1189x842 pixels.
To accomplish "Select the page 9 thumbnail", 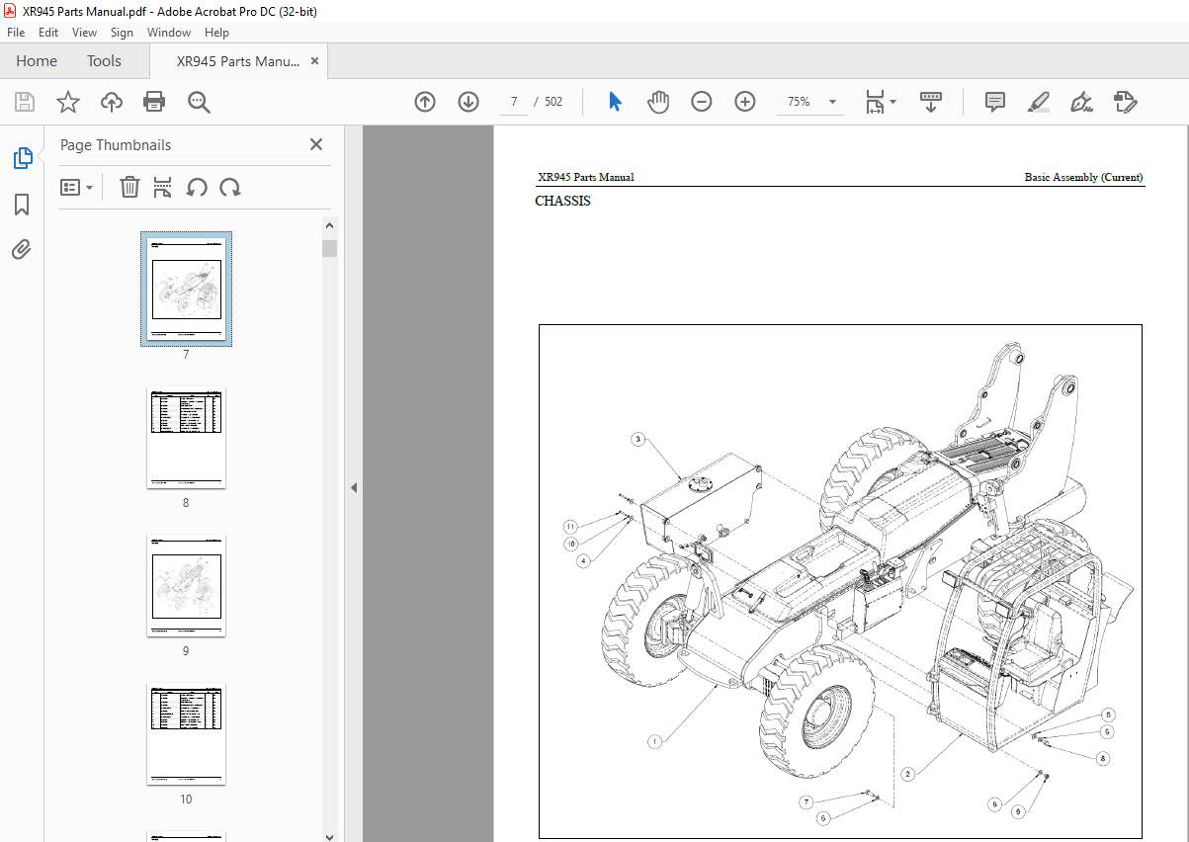I will 186,585.
